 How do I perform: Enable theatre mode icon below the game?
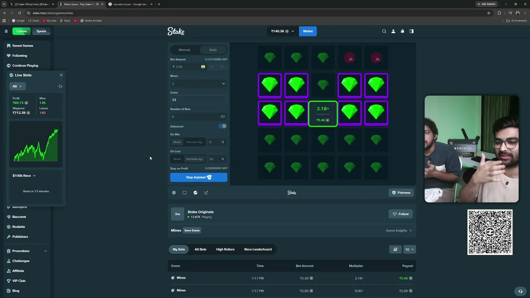point(185,192)
